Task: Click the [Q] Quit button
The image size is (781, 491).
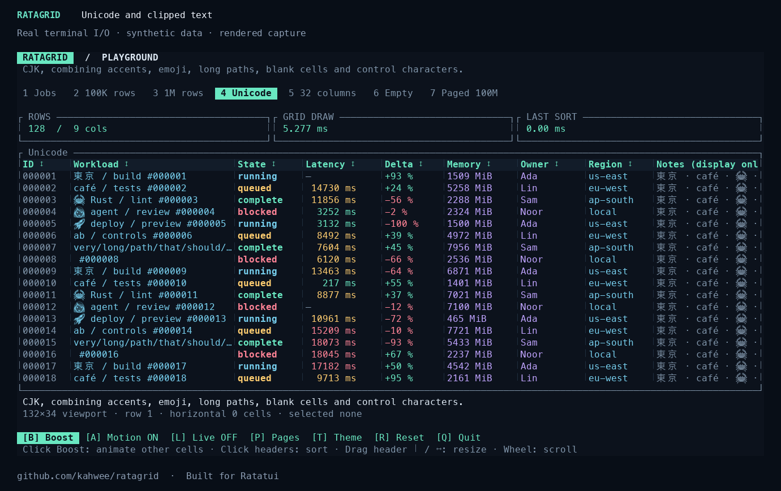Action: pos(458,437)
